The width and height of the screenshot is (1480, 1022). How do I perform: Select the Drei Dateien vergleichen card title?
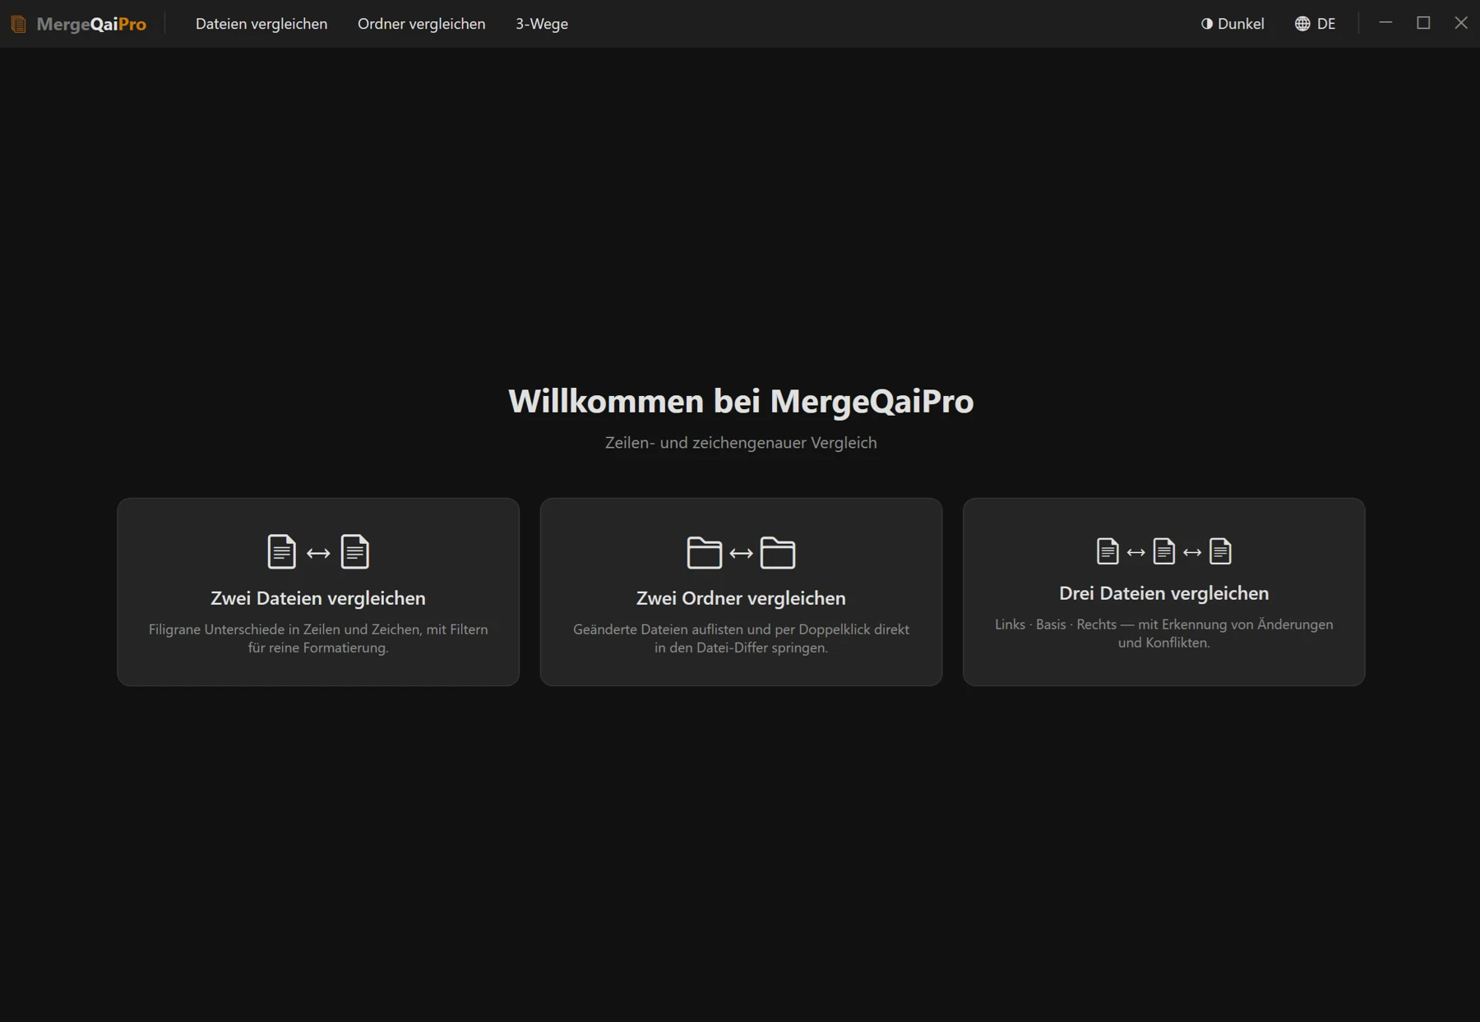[1163, 593]
